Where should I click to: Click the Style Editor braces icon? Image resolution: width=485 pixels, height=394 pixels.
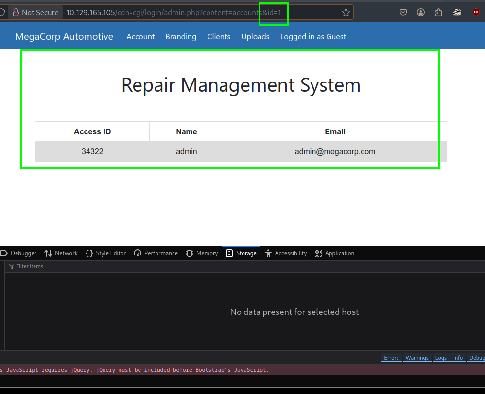click(89, 253)
